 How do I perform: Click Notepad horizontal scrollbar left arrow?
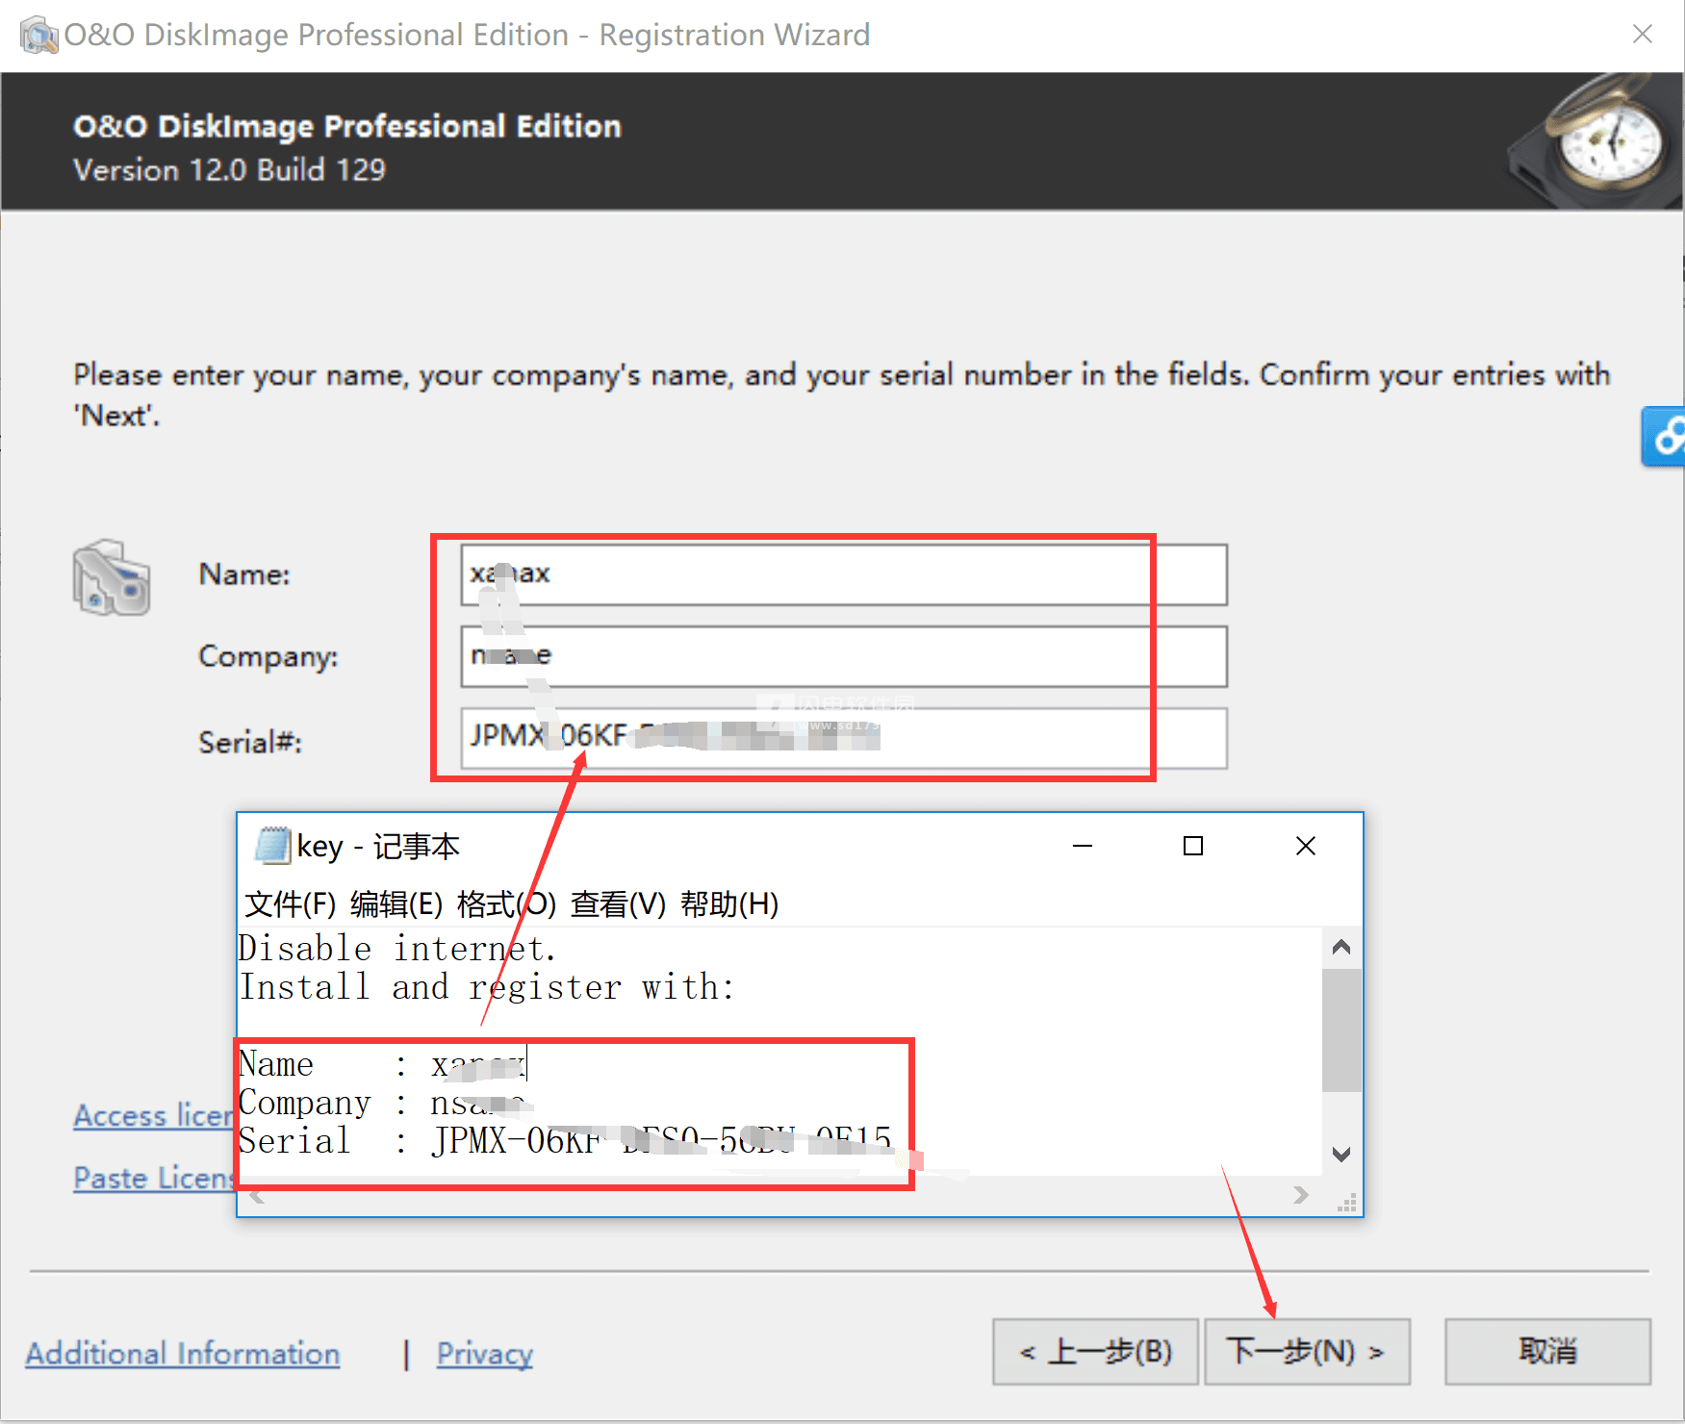(x=257, y=1196)
